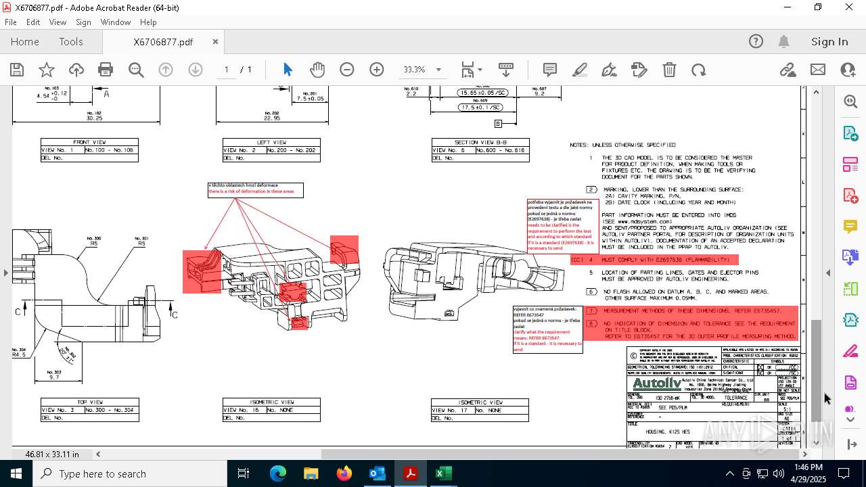Click the share with others person icon
Image resolution: width=866 pixels, height=487 pixels.
[x=848, y=70]
